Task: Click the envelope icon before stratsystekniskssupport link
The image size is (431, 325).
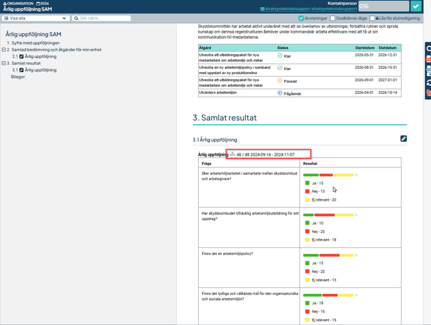Action: point(262,9)
